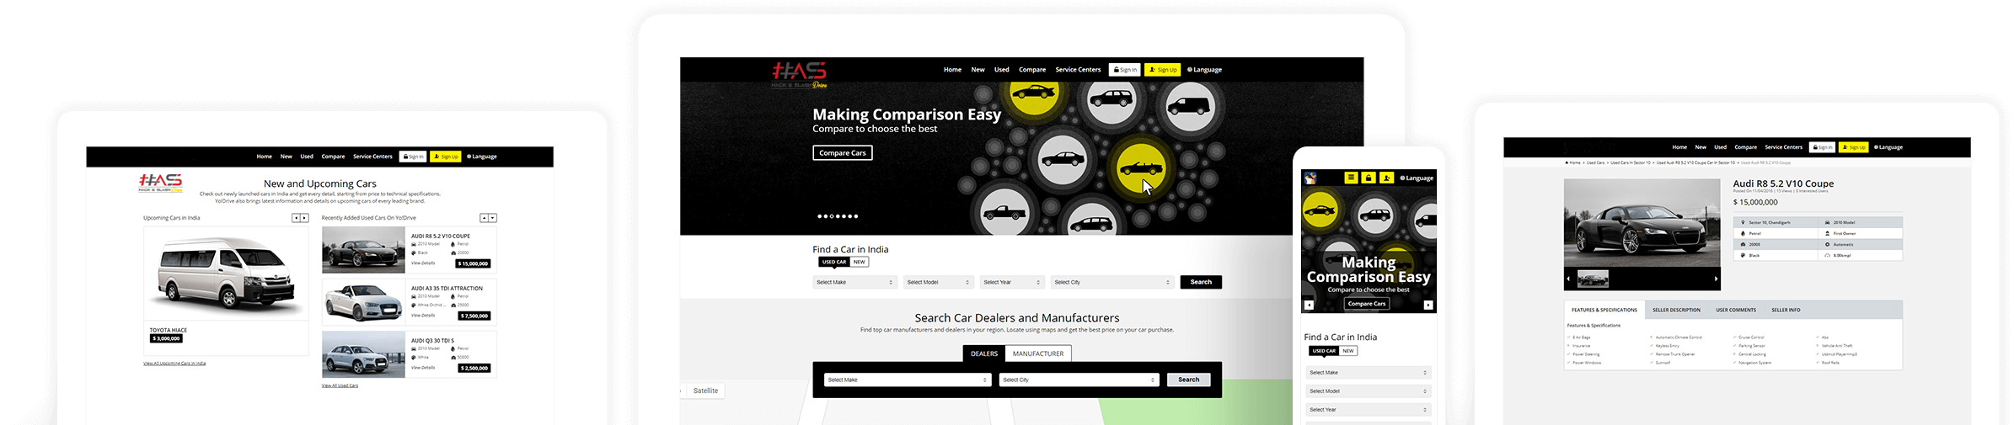Go to the previous slide on the mobile banner
Image resolution: width=2014 pixels, height=425 pixels.
coord(1309,305)
